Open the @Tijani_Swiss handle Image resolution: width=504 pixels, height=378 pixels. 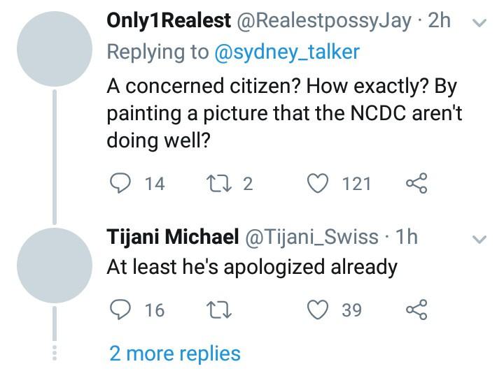point(311,238)
